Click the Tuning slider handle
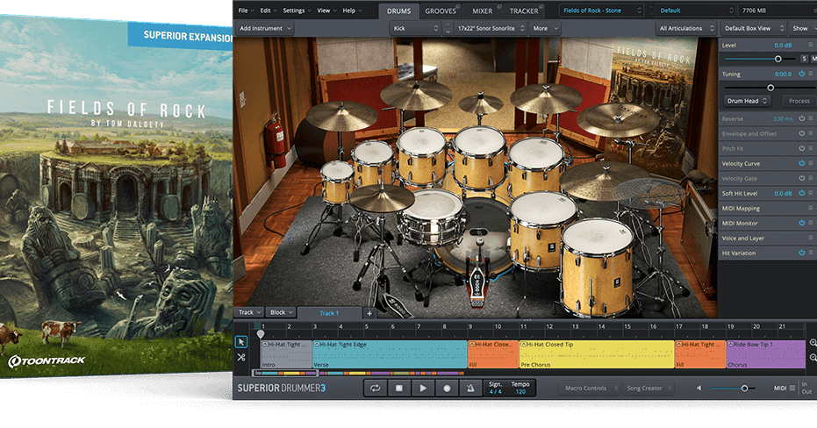This screenshot has width=817, height=428. click(x=770, y=88)
